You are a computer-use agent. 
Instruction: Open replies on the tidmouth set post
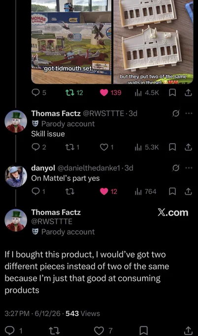[x=38, y=92]
